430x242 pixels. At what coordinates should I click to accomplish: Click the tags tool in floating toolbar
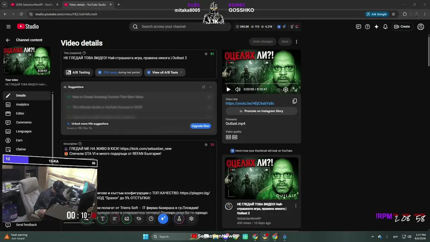click(139, 218)
